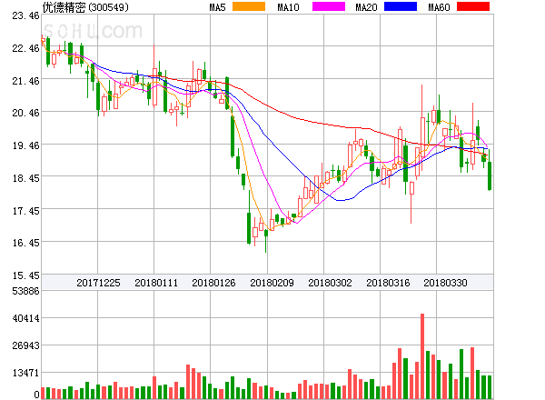The height and width of the screenshot is (400, 545).
Task: Click the 22.46 price axis label
Action: click(25, 48)
